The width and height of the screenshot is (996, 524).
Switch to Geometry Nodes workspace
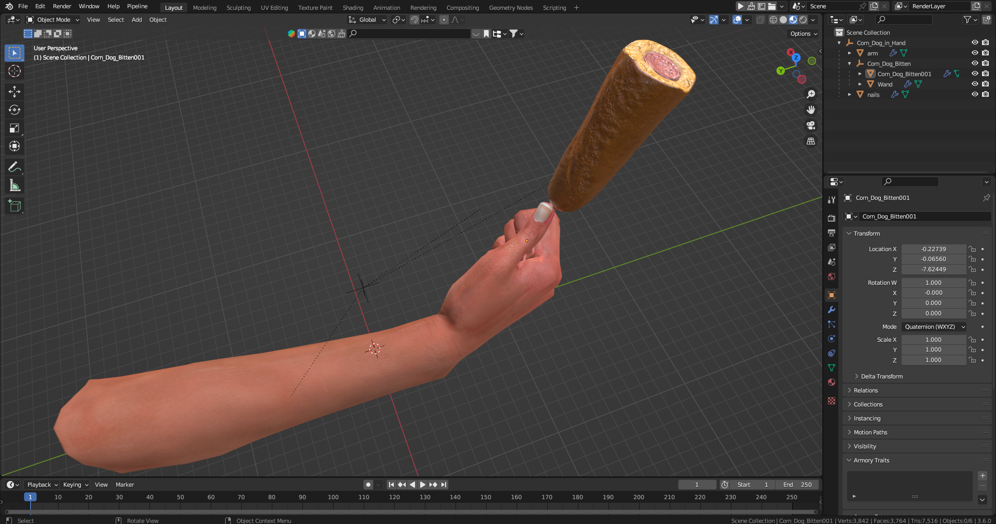[x=511, y=8]
